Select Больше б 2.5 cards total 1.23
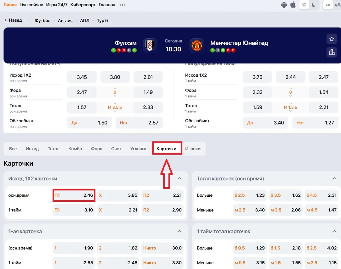341x269 pixels. (x=250, y=195)
